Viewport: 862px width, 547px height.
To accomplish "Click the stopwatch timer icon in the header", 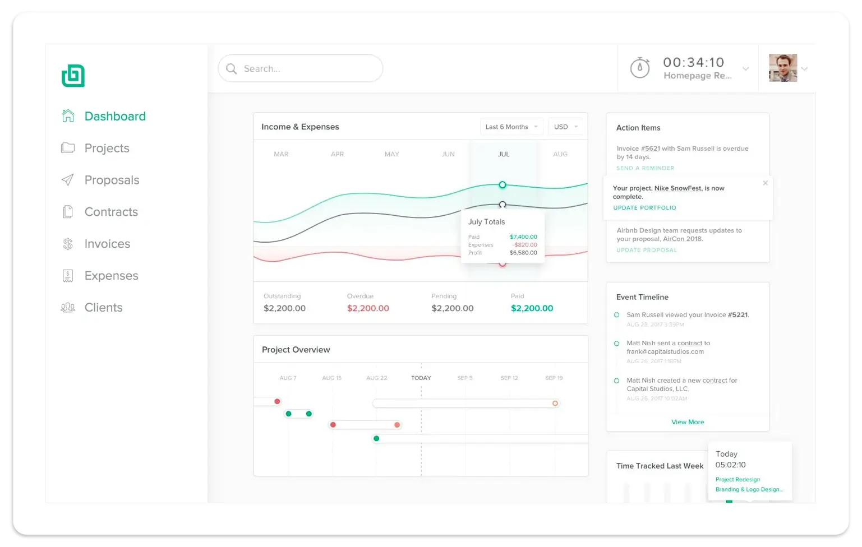I will click(x=639, y=67).
